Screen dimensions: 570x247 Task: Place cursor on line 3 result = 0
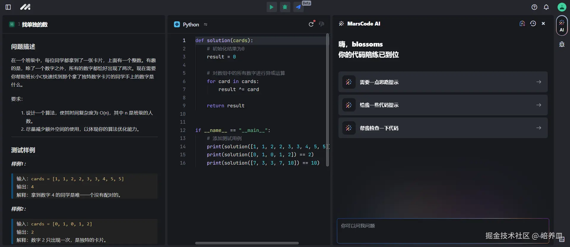point(221,57)
